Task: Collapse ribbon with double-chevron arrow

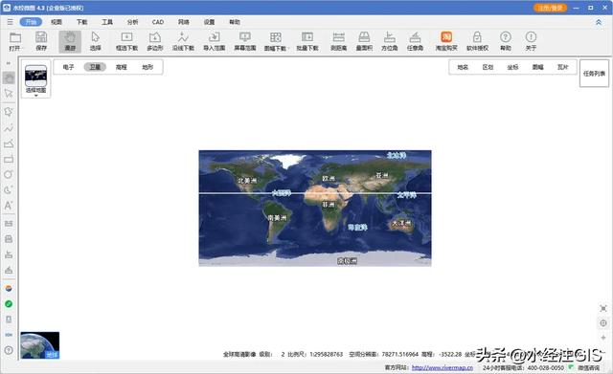Action: click(599, 22)
